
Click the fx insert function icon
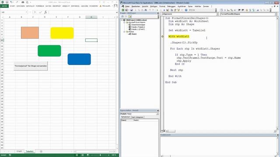click(45, 12)
